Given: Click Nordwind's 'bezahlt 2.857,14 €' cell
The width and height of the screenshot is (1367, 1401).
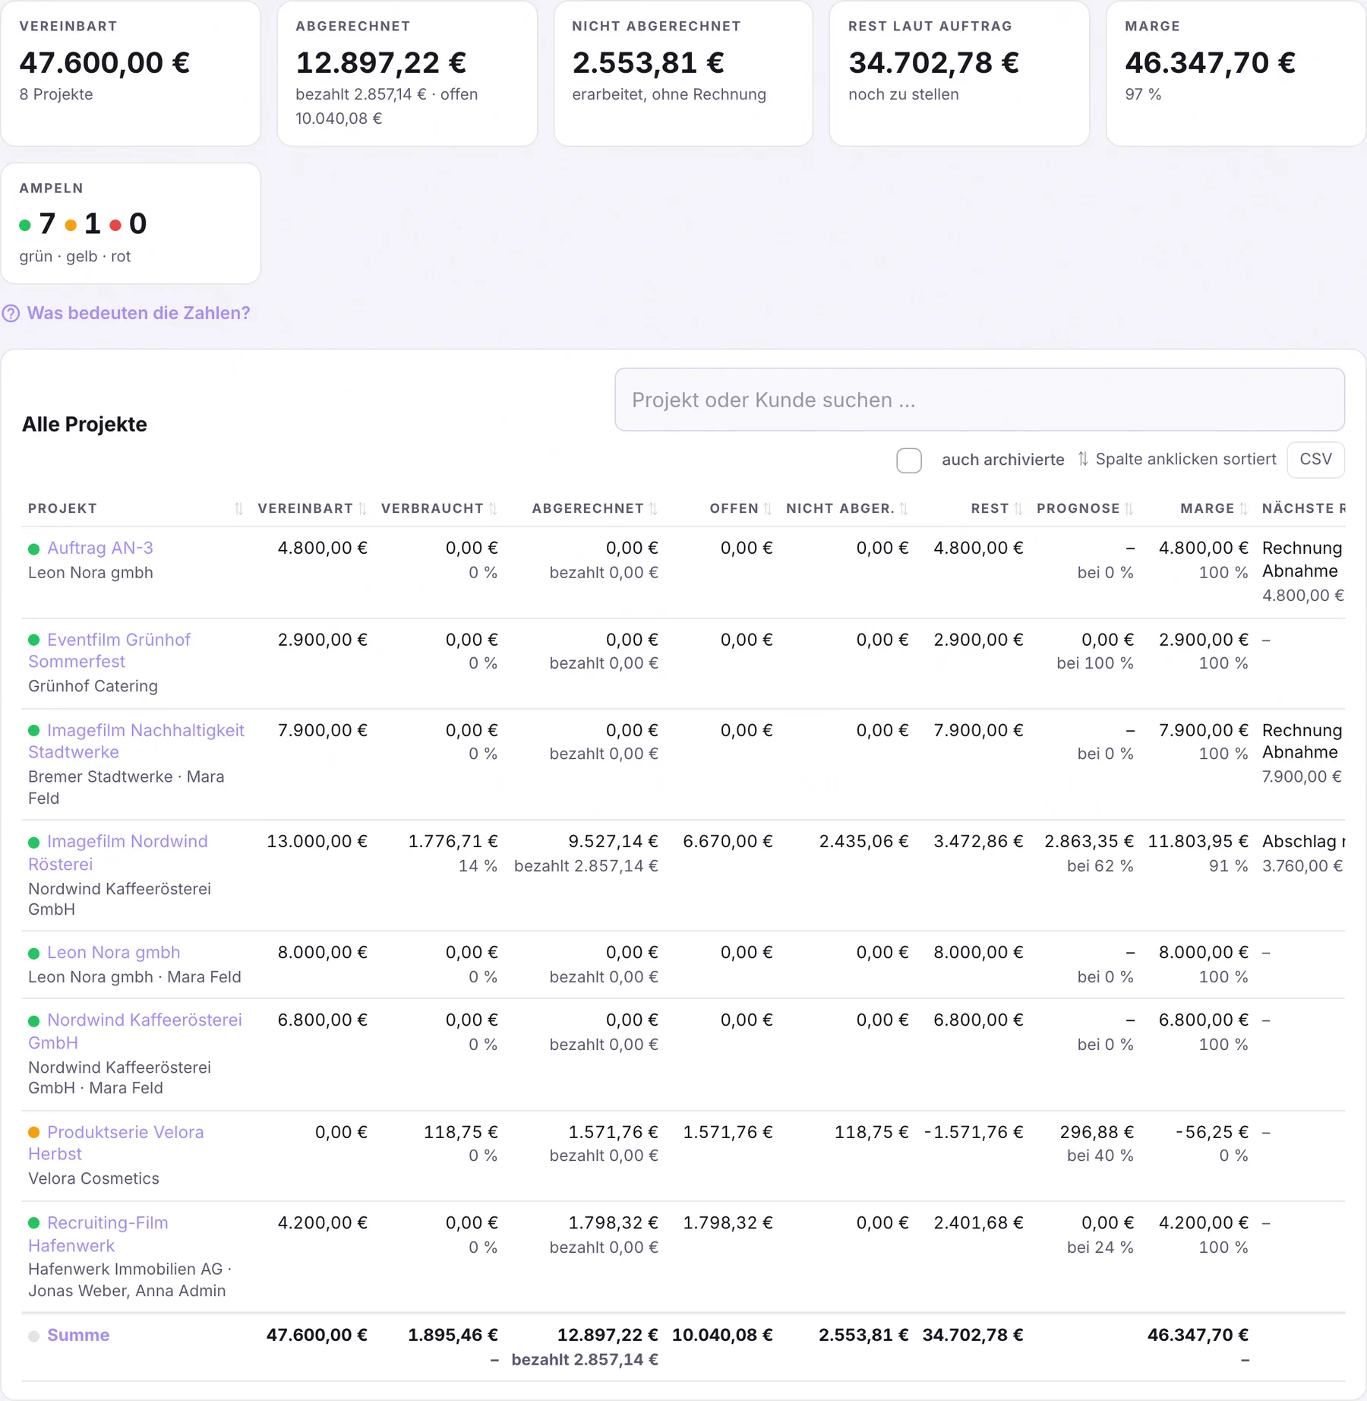Looking at the screenshot, I should point(586,866).
